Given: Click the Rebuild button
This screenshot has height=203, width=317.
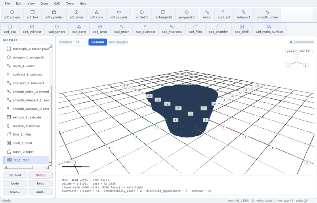Looking at the screenshot, I should (97, 42).
